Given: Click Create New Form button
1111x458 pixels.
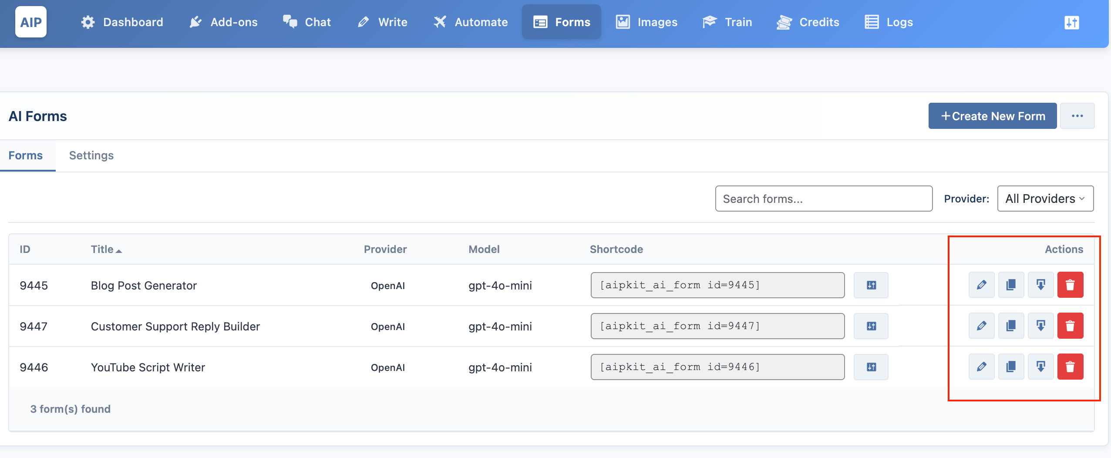Looking at the screenshot, I should pos(993,116).
